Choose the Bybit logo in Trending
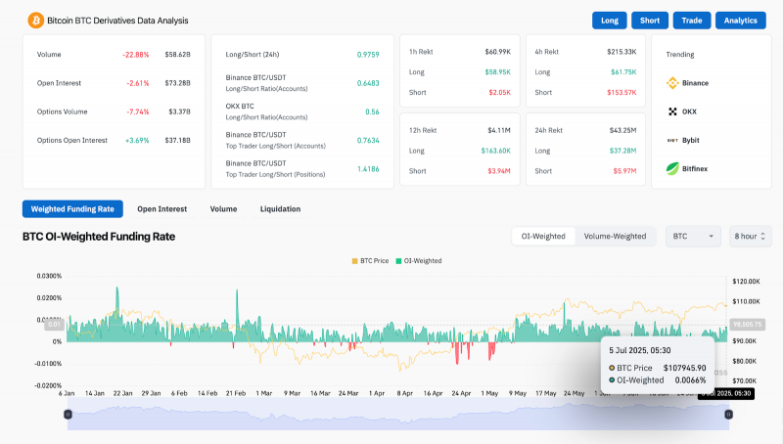 pyautogui.click(x=672, y=140)
